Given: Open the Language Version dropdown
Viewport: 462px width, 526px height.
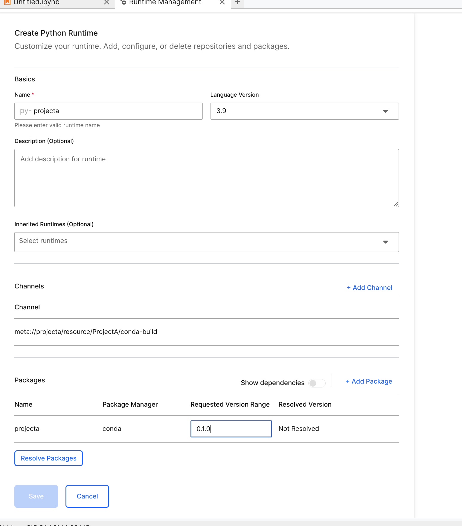Looking at the screenshot, I should coord(304,111).
